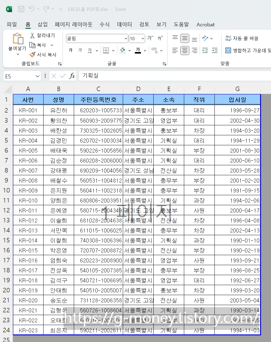Click the Undo arrow icon

32,9
